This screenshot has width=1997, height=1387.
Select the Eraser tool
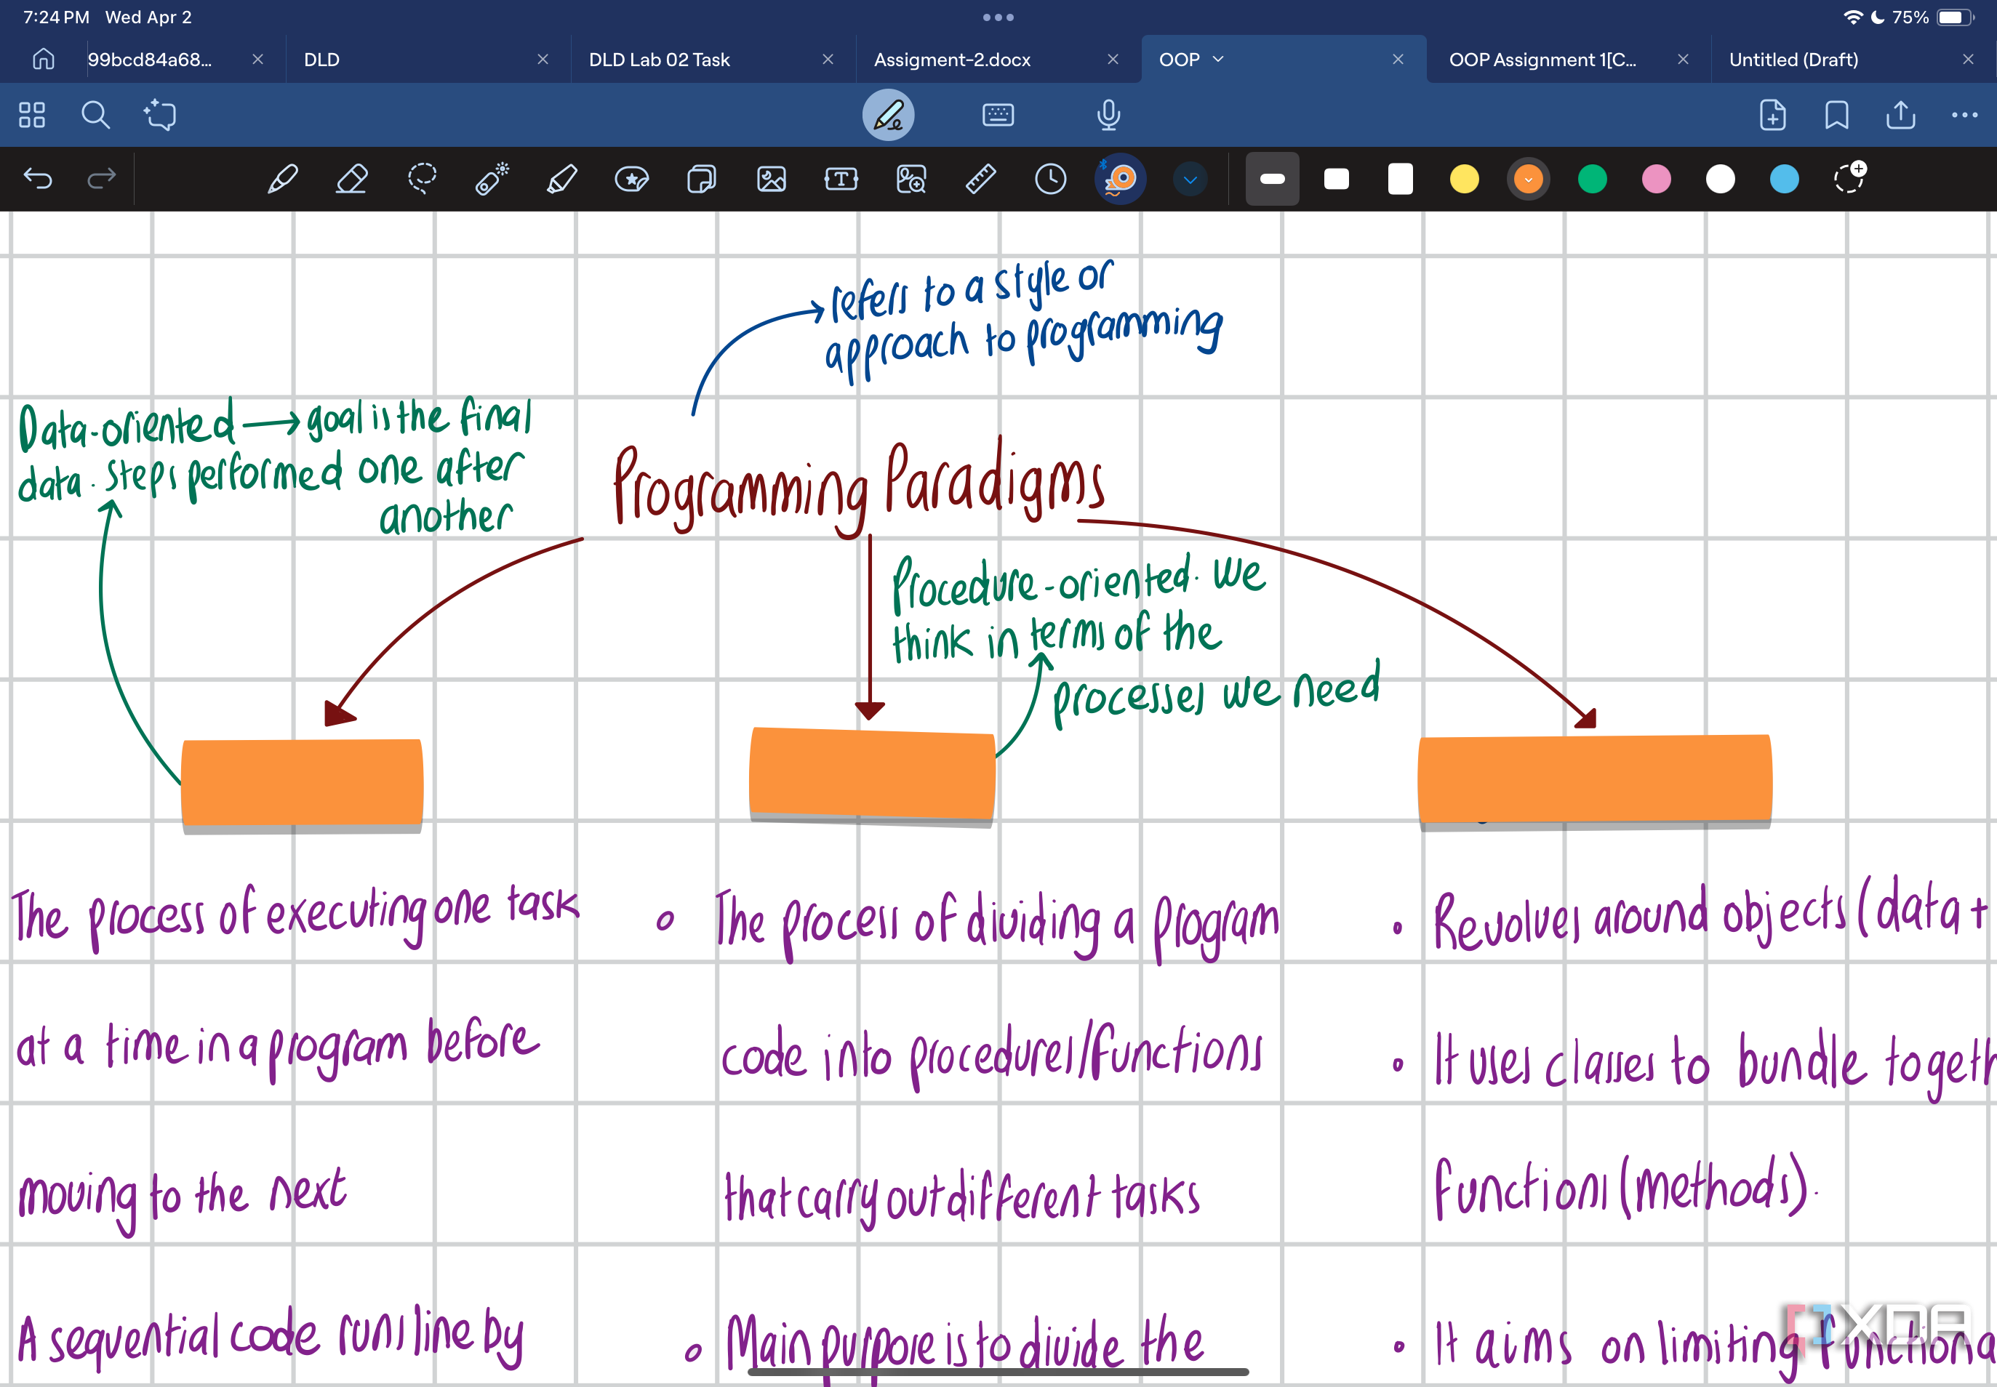[x=351, y=180]
